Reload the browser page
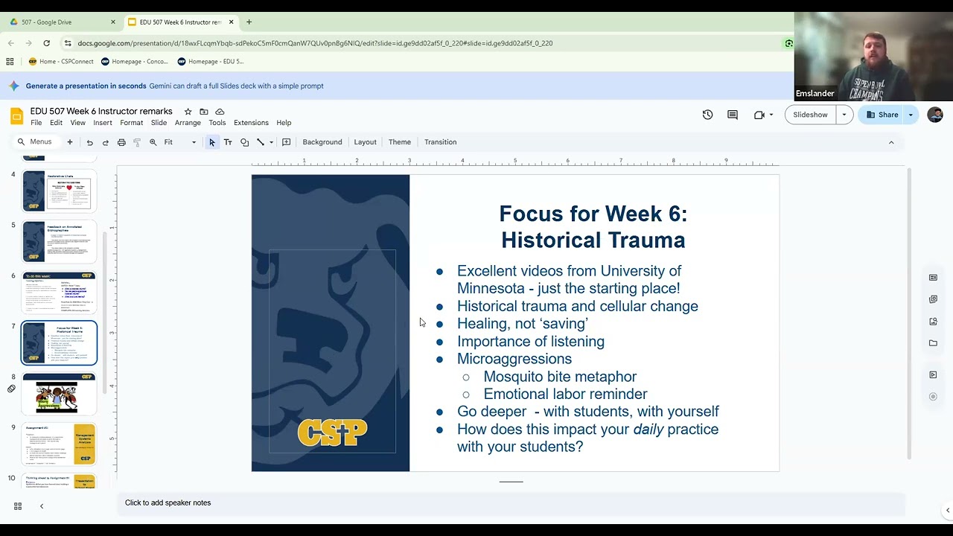Image resolution: width=953 pixels, height=536 pixels. tap(46, 43)
